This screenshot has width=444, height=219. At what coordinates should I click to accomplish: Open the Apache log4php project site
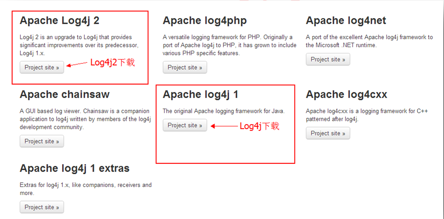pyautogui.click(x=185, y=67)
